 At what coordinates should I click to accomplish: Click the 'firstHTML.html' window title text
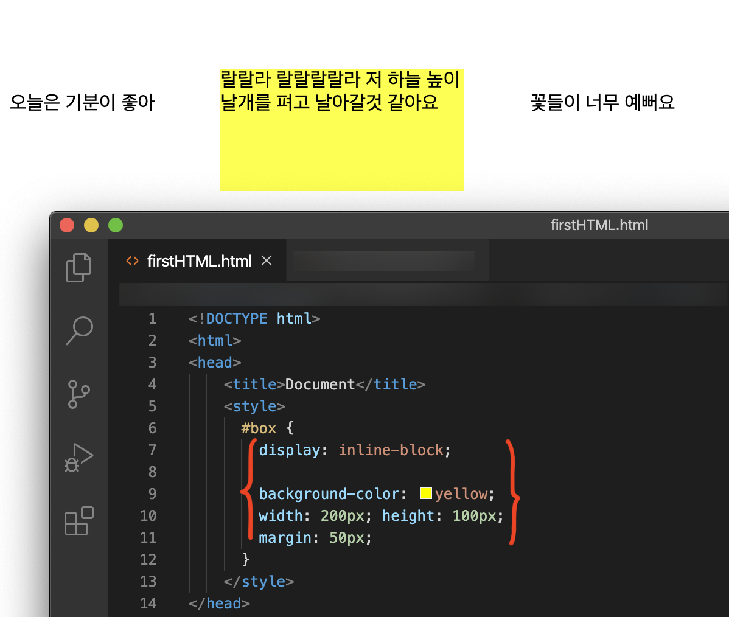599,225
